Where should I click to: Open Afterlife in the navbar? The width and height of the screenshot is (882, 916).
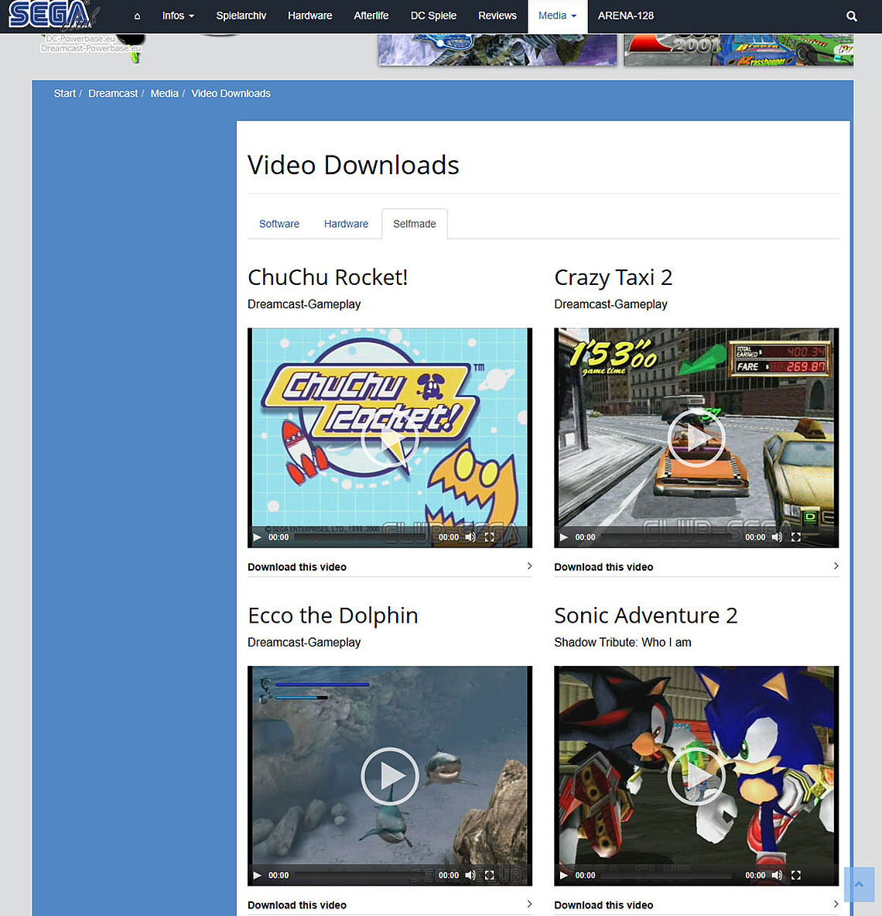pyautogui.click(x=371, y=15)
